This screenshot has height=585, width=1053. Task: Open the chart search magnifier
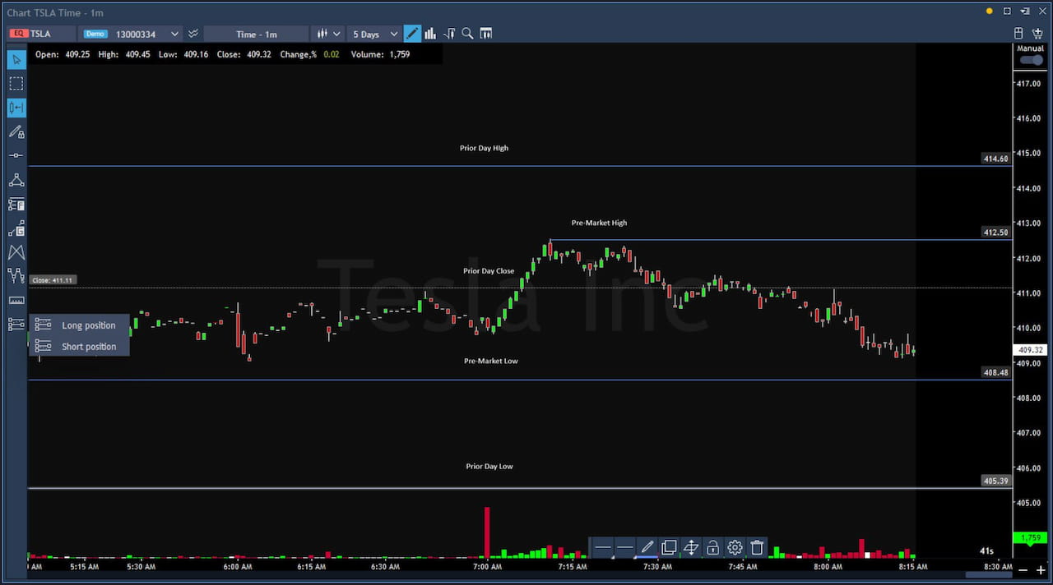pos(467,34)
